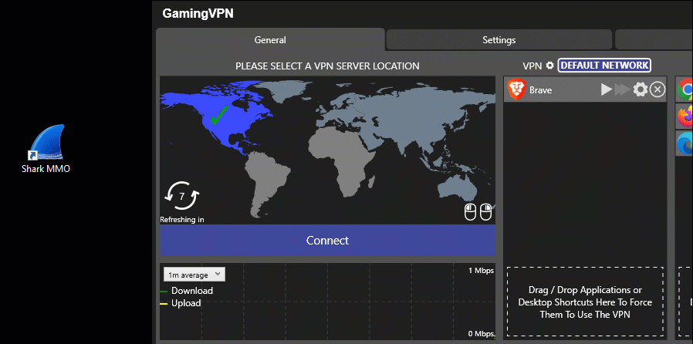Remove Brave with the circled X
Screen dimensions: 693x344
[657, 90]
